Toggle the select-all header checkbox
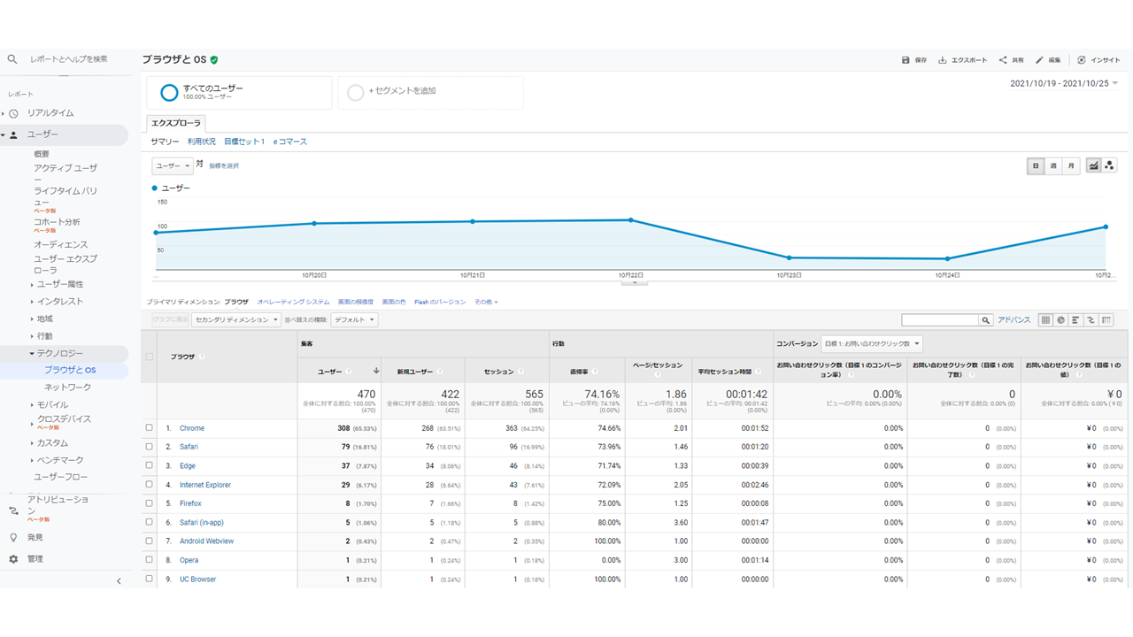Viewport: 1133px width, 637px height. (x=149, y=357)
